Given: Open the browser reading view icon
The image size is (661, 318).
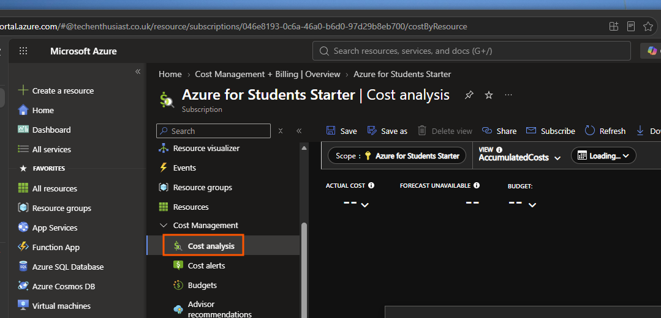Looking at the screenshot, I should [630, 26].
